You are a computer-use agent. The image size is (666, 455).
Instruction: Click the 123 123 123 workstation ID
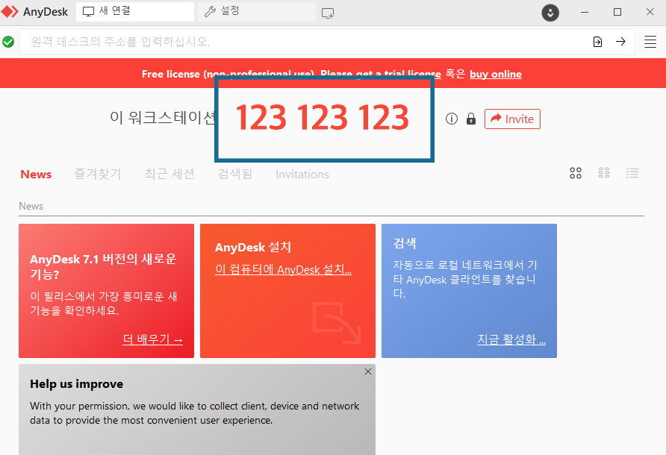pos(323,117)
